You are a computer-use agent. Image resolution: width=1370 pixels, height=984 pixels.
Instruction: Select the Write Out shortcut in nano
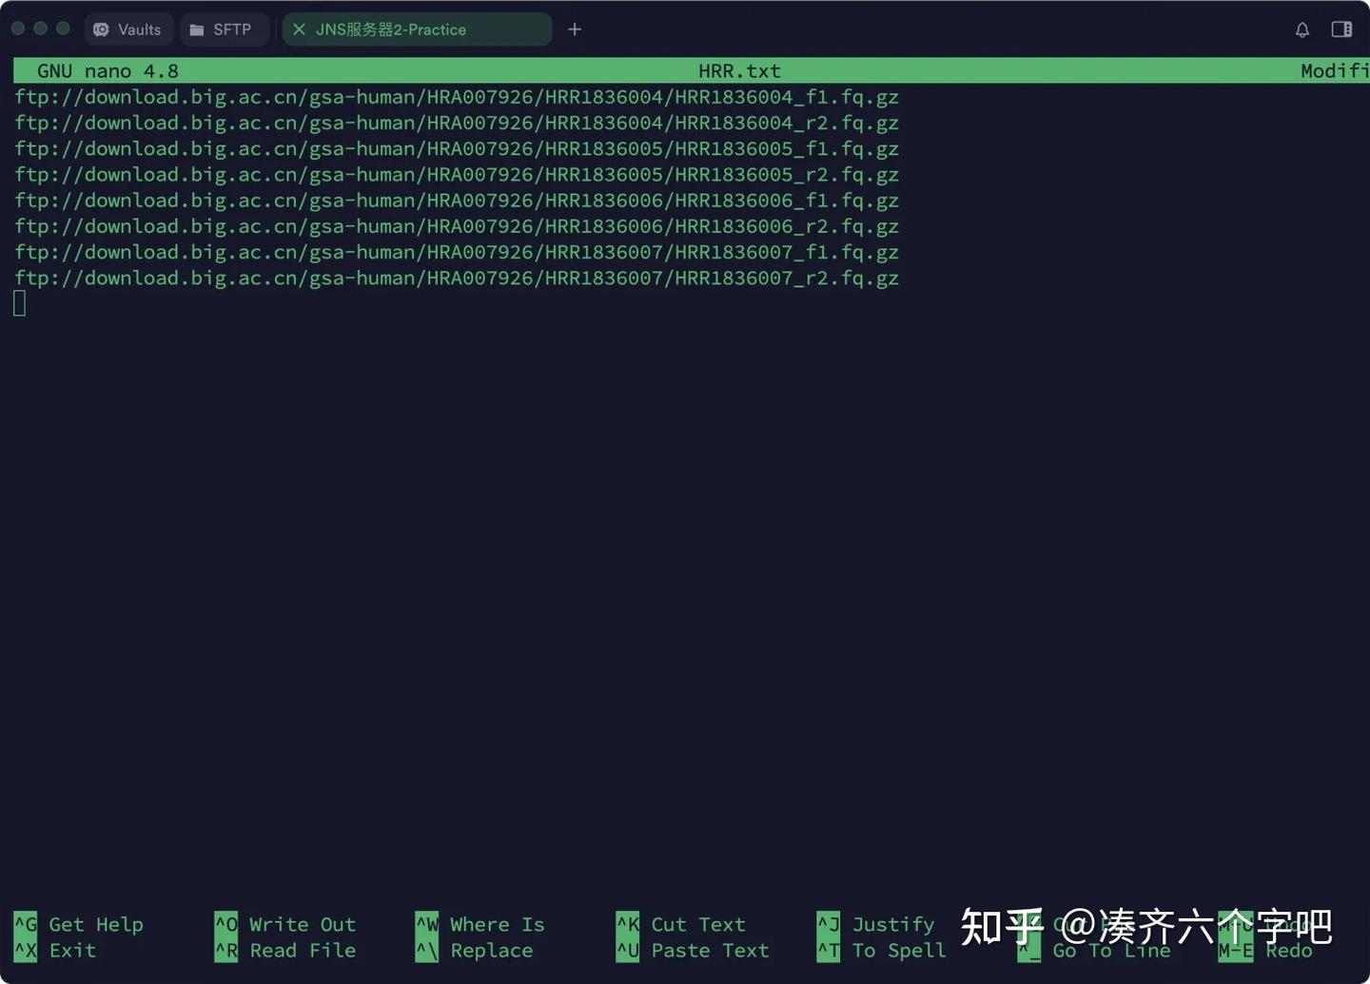pos(302,924)
